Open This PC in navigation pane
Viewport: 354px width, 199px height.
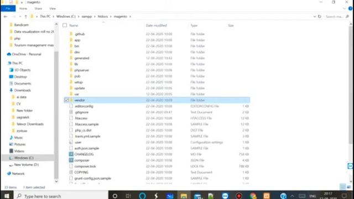(17, 63)
